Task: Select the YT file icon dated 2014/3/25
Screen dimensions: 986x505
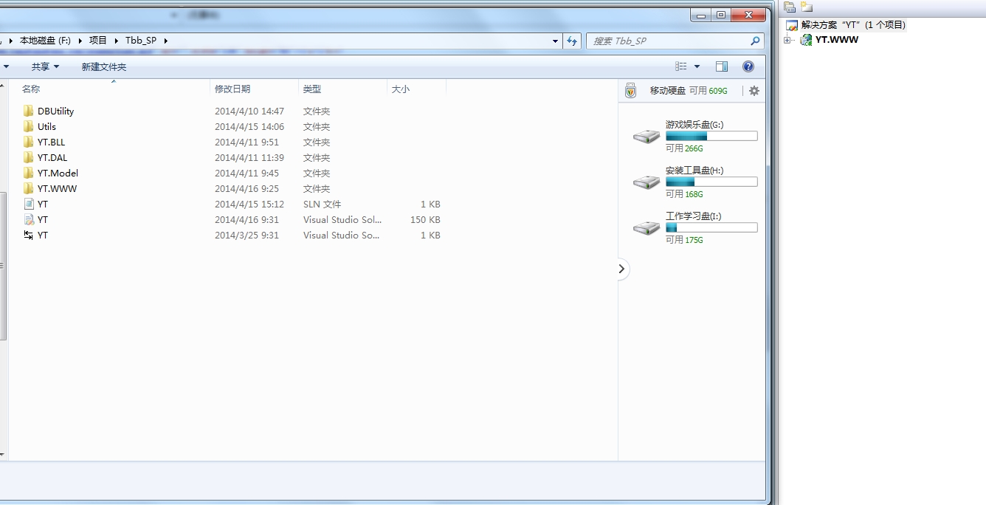Action: 29,235
